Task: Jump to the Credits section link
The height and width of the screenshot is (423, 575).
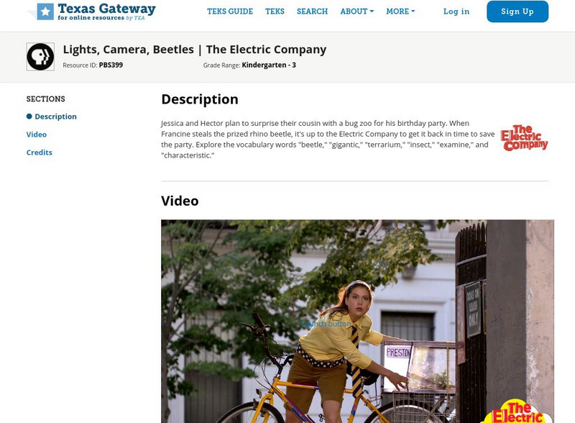Action: point(40,153)
